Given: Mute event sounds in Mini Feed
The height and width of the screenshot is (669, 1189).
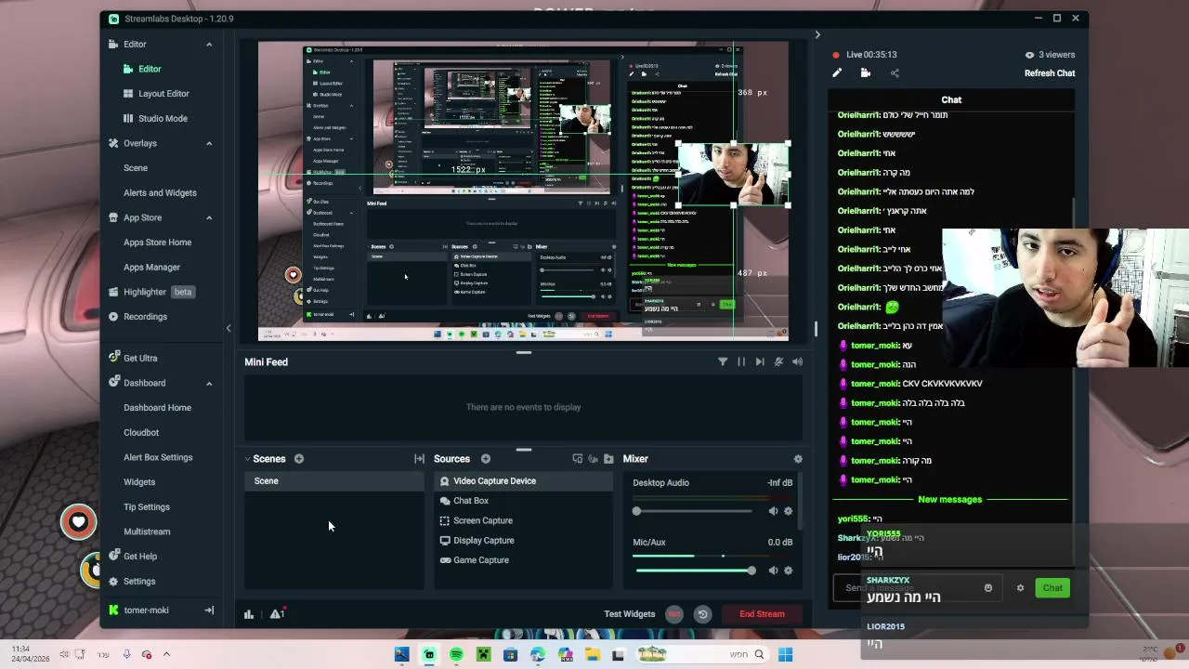Looking at the screenshot, I should pyautogui.click(x=797, y=362).
